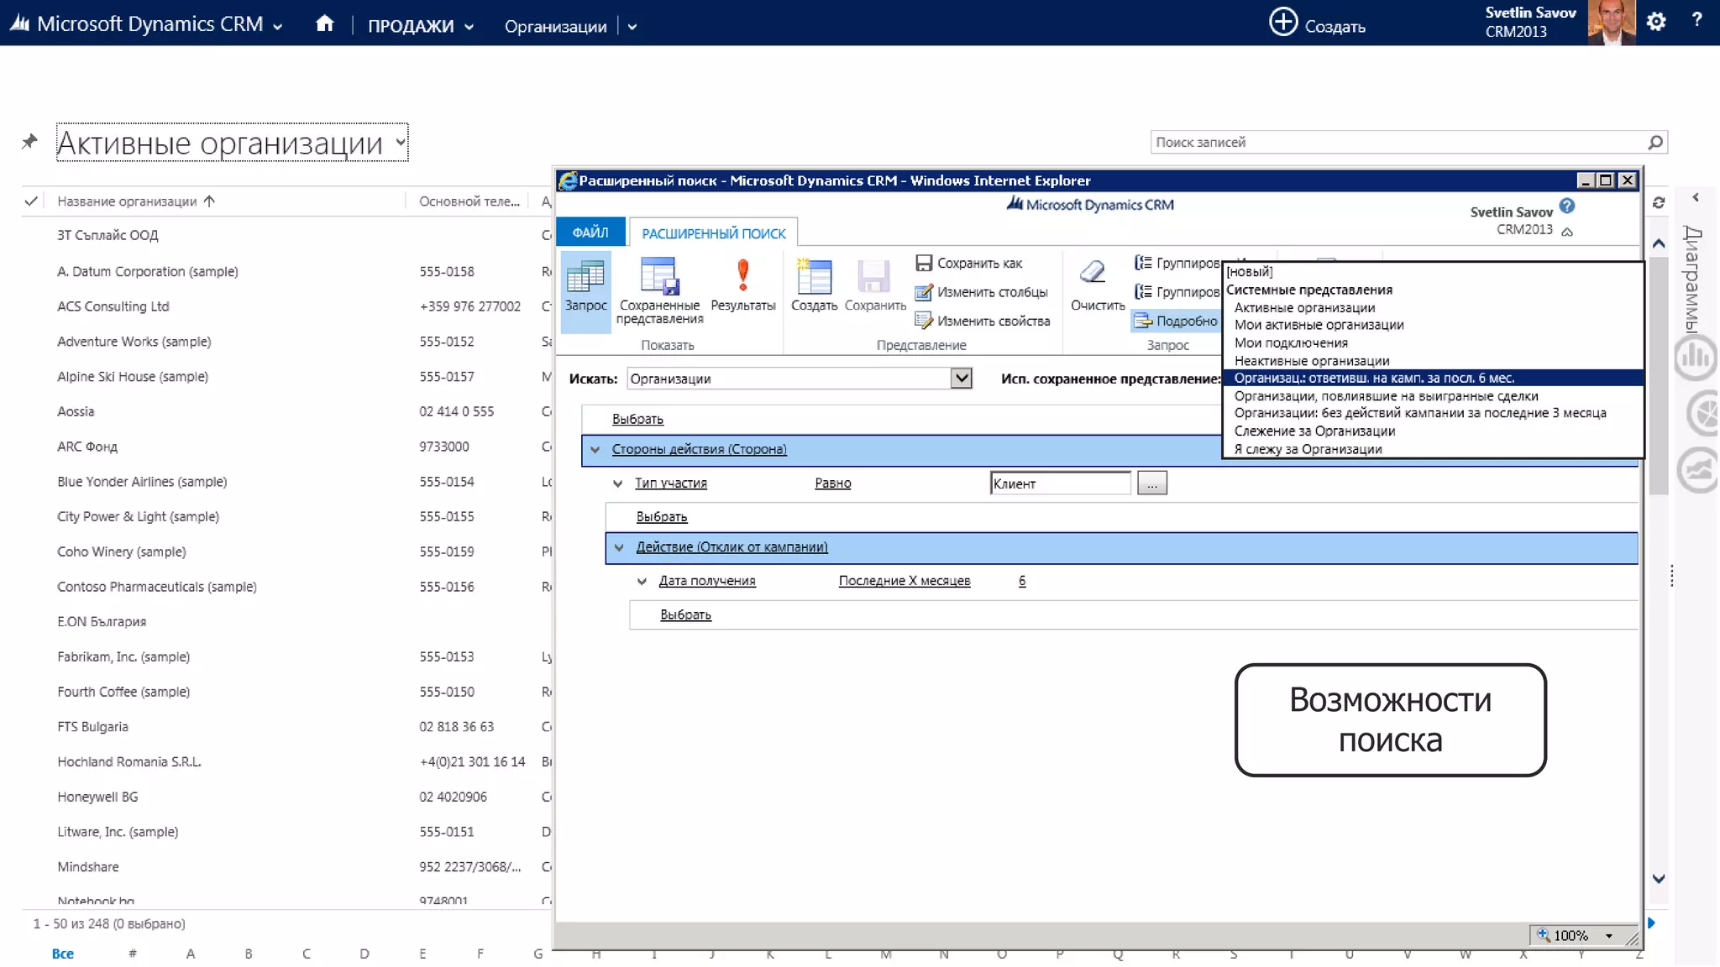Click the Results exclamation icon
Viewport: 1720px width, 967px height.
pos(742,275)
